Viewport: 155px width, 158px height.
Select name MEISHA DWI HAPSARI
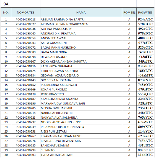click(x=56, y=108)
